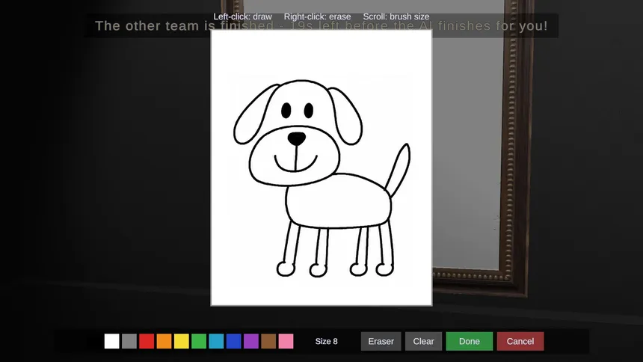Click the dog's black nose on canvas

[x=297, y=138]
